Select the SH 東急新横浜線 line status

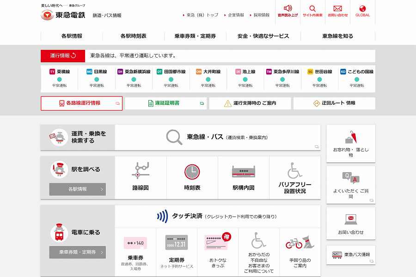click(134, 78)
